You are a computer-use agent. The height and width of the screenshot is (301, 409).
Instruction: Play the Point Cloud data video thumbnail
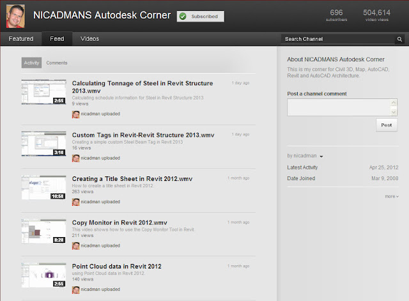point(44,275)
